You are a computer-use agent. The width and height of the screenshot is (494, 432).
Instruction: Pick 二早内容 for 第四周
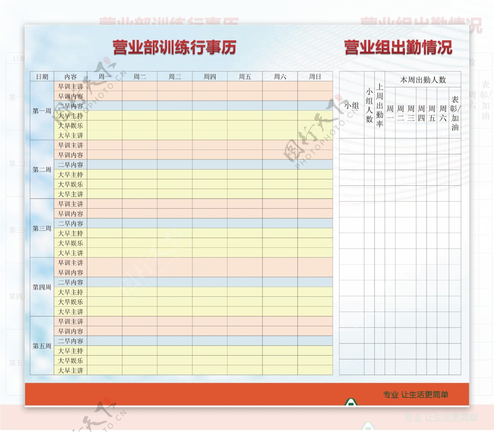[71, 282]
